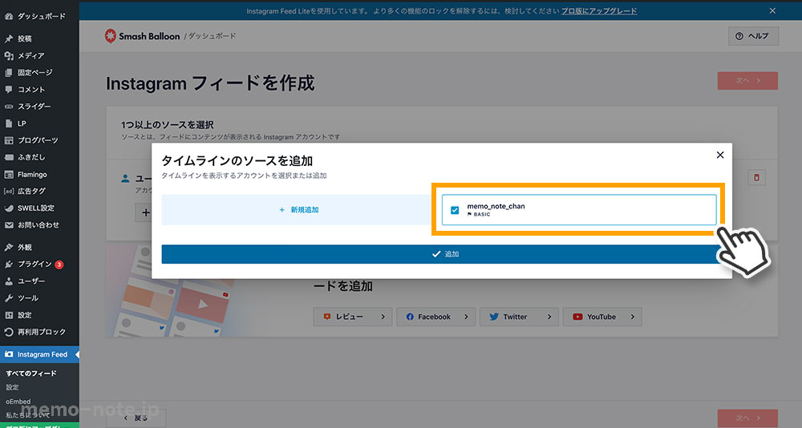Image resolution: width=802 pixels, height=428 pixels.
Task: Close the タイムラインのソースを追加 dialog
Action: coord(720,155)
